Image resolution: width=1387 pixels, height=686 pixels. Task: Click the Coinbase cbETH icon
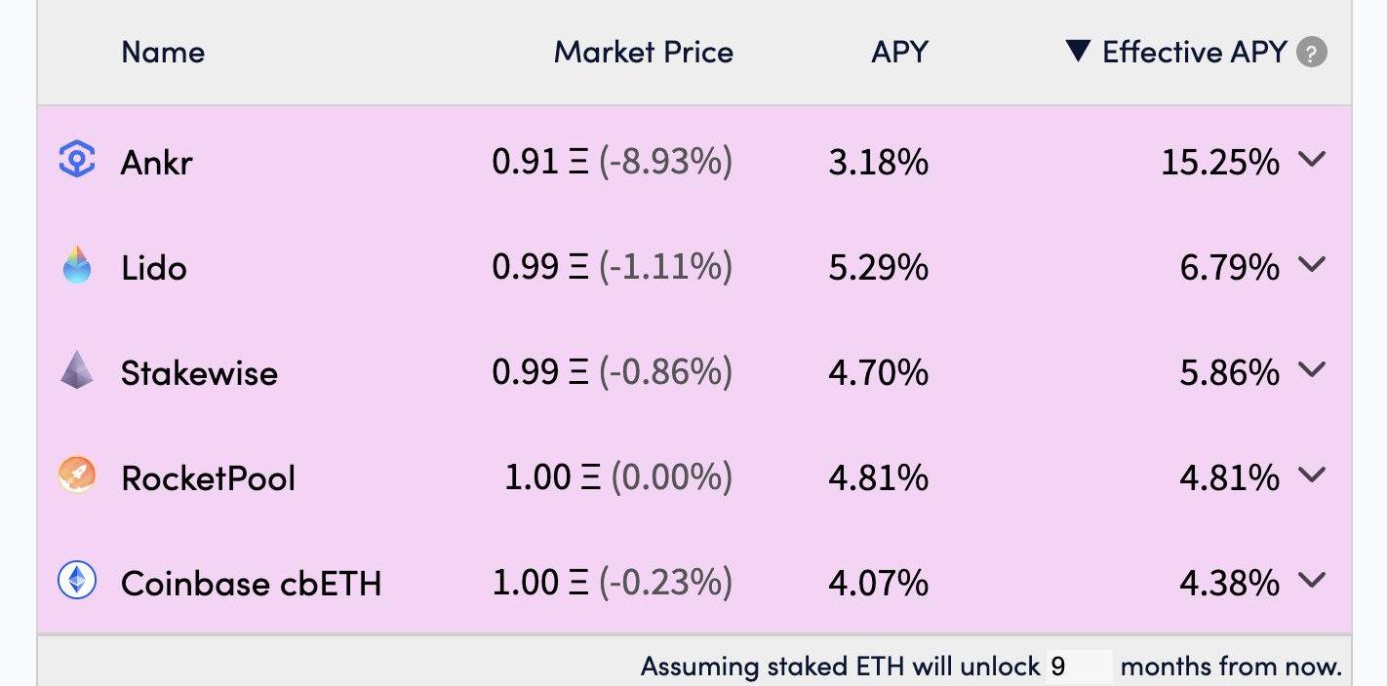coord(77,581)
